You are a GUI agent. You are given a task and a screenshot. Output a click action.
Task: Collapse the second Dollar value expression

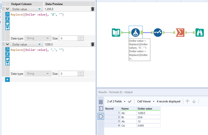(x=7, y=44)
